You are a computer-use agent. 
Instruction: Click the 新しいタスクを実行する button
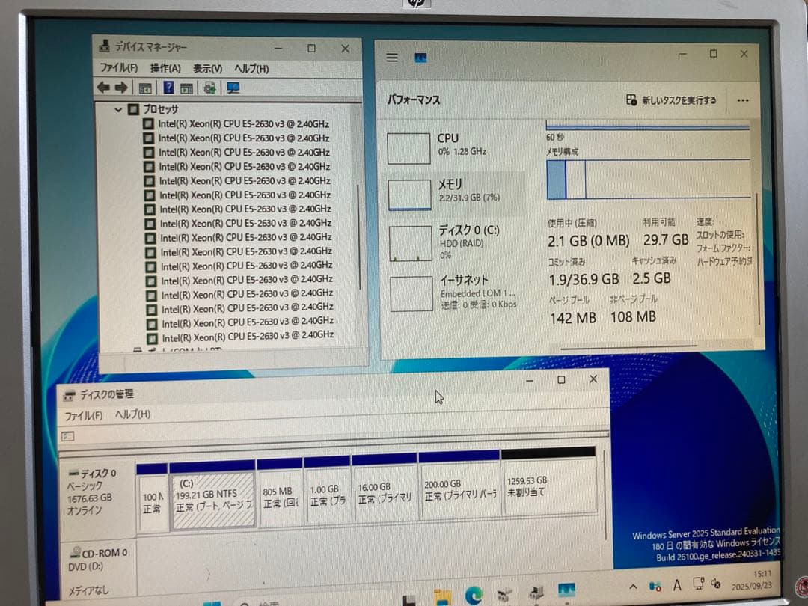click(x=671, y=100)
